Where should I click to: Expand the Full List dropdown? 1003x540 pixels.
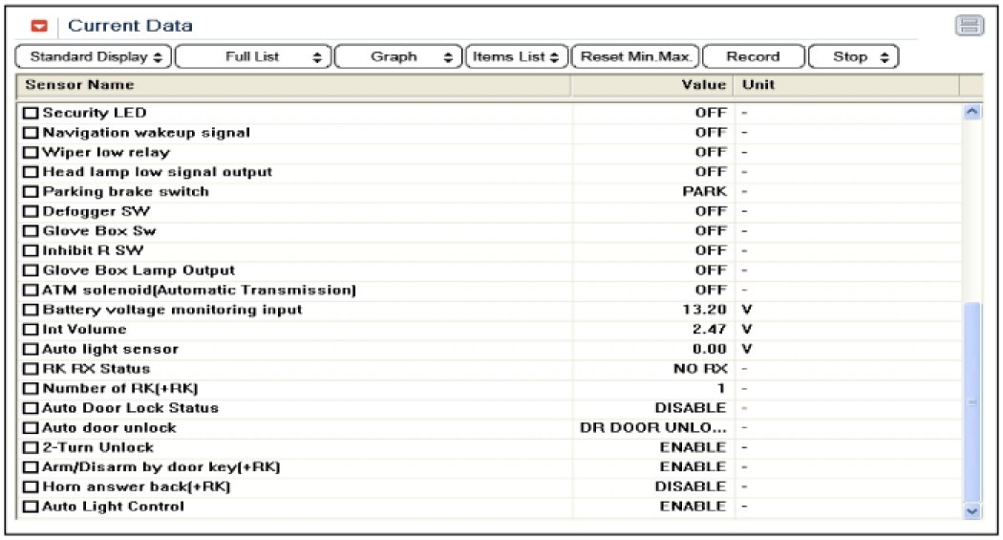254,57
